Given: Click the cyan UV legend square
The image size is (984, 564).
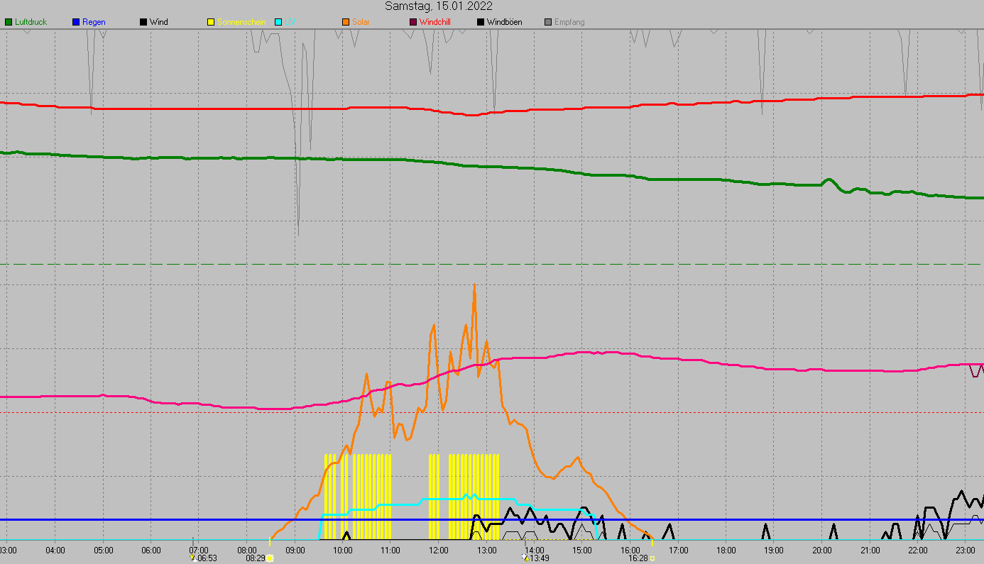Looking at the screenshot, I should pyautogui.click(x=278, y=22).
